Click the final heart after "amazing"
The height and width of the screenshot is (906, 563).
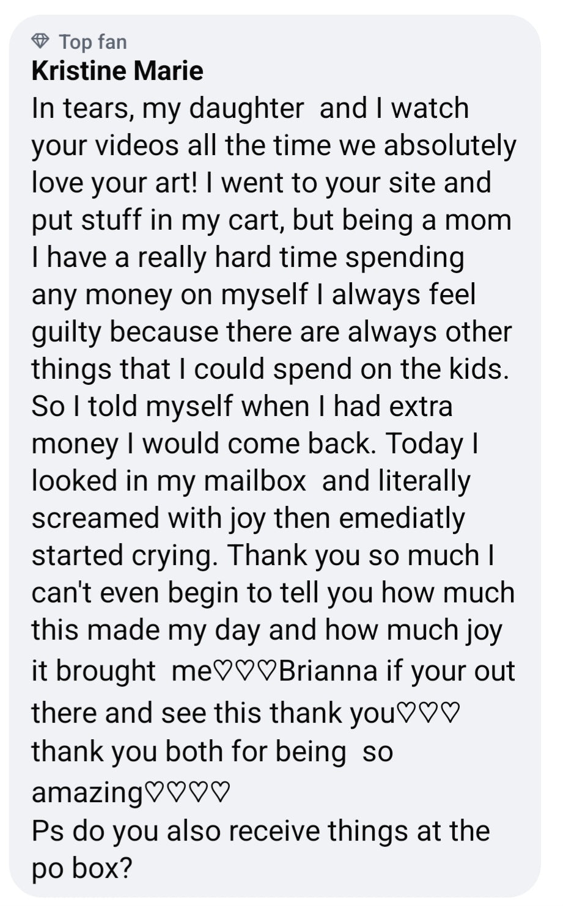click(x=221, y=793)
